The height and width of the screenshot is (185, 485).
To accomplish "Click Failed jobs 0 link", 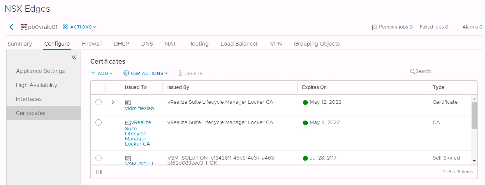I will pos(434,27).
